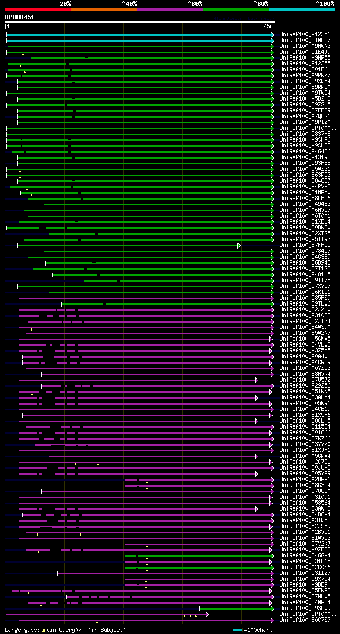This screenshot has width=340, height=634.
Task: Click the UniRef100_A2C0S6 entry
Action: (x=305, y=567)
